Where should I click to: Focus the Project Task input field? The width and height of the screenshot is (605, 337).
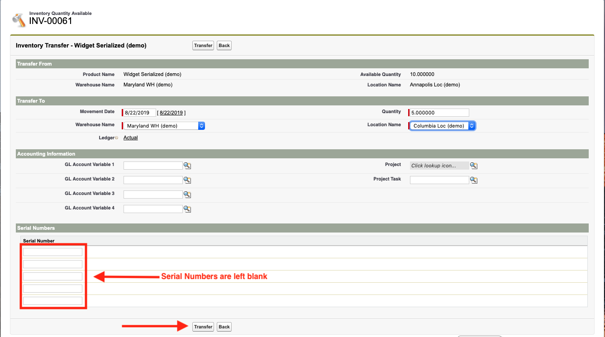439,180
